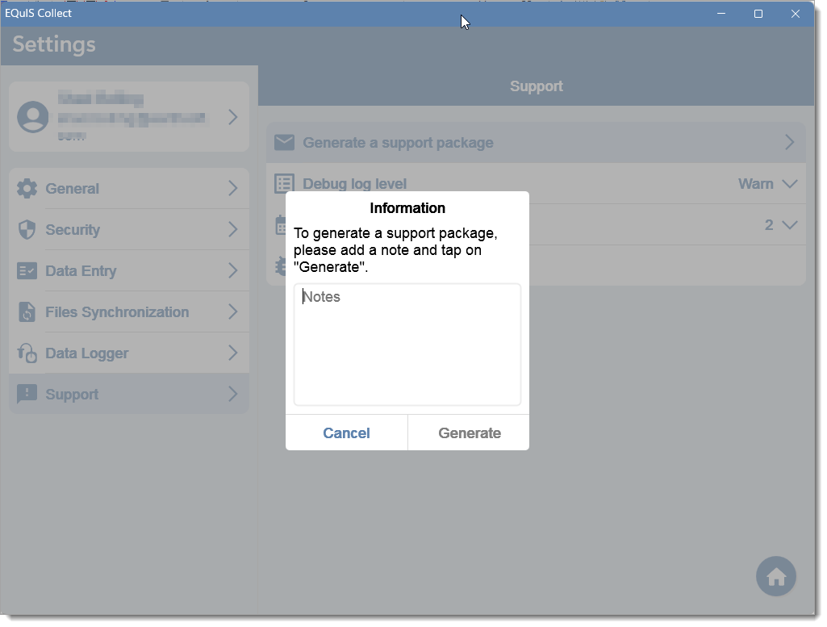The height and width of the screenshot is (627, 827).
Task: Click the Debug log level label
Action: (x=354, y=184)
